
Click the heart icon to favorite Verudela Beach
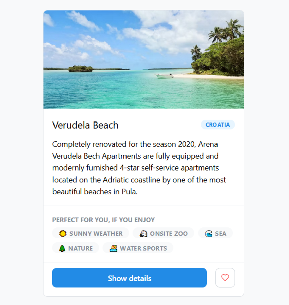click(225, 278)
